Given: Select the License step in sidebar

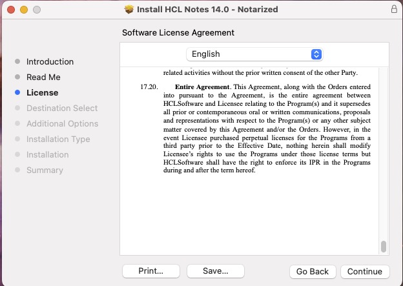Looking at the screenshot, I should (42, 93).
